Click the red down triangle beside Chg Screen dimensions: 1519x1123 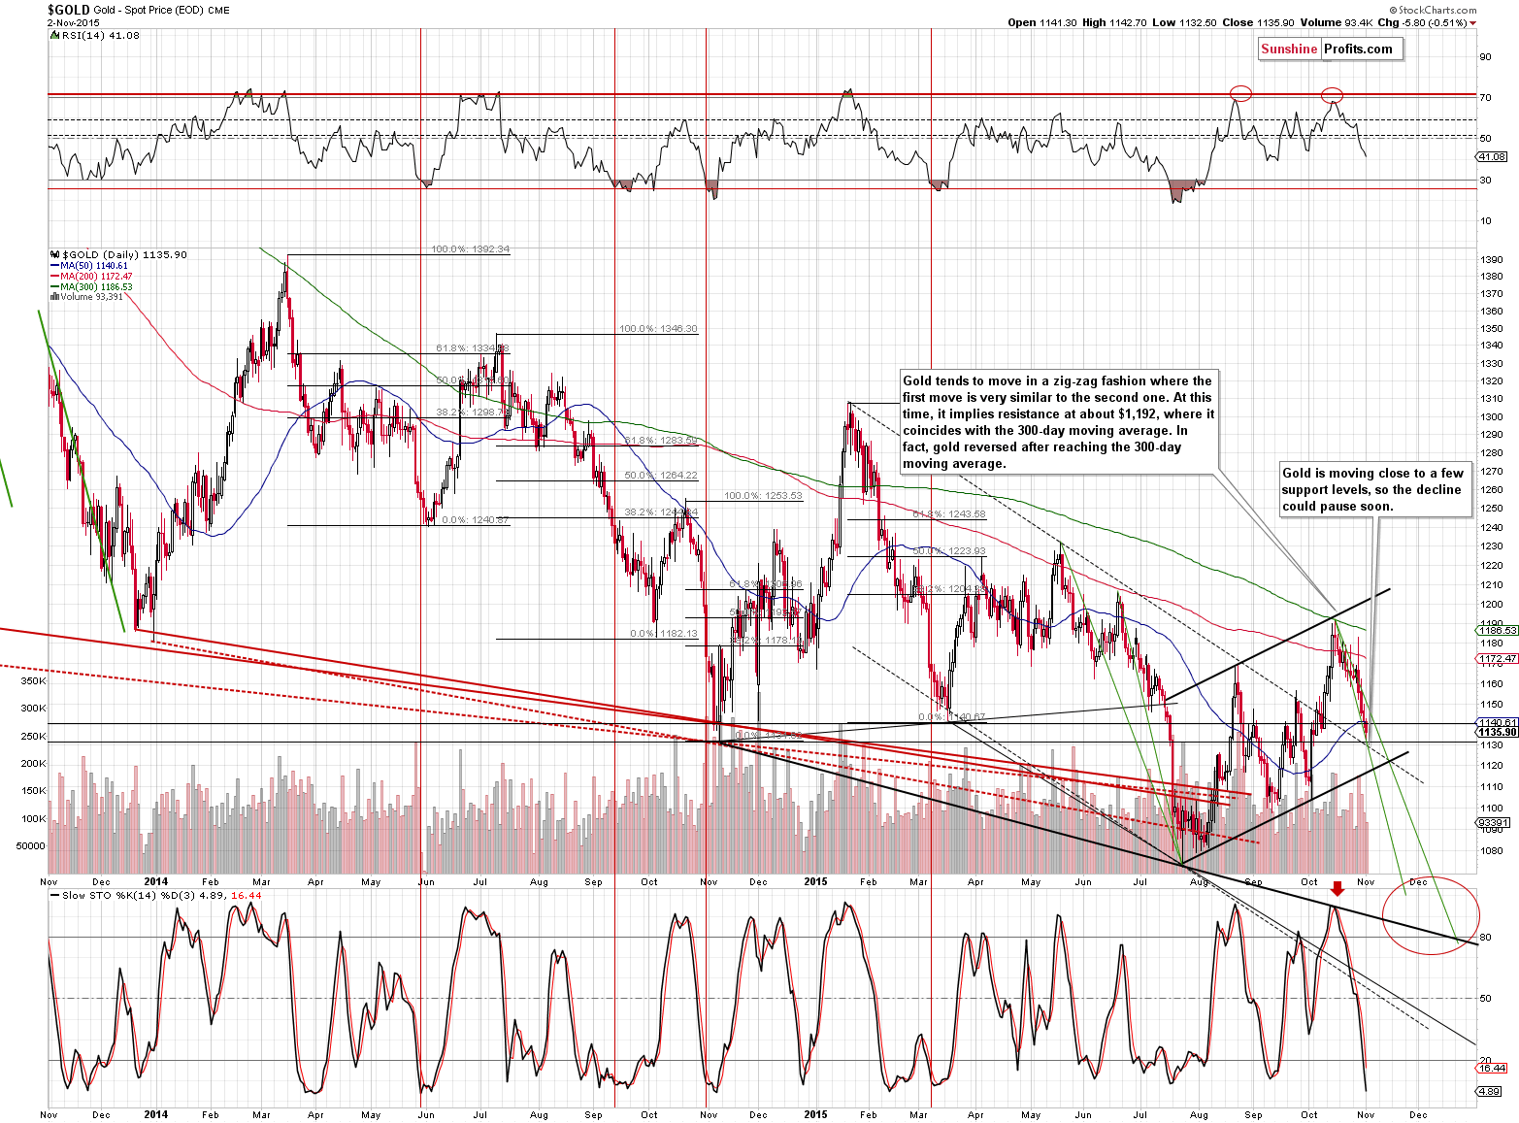click(1472, 23)
